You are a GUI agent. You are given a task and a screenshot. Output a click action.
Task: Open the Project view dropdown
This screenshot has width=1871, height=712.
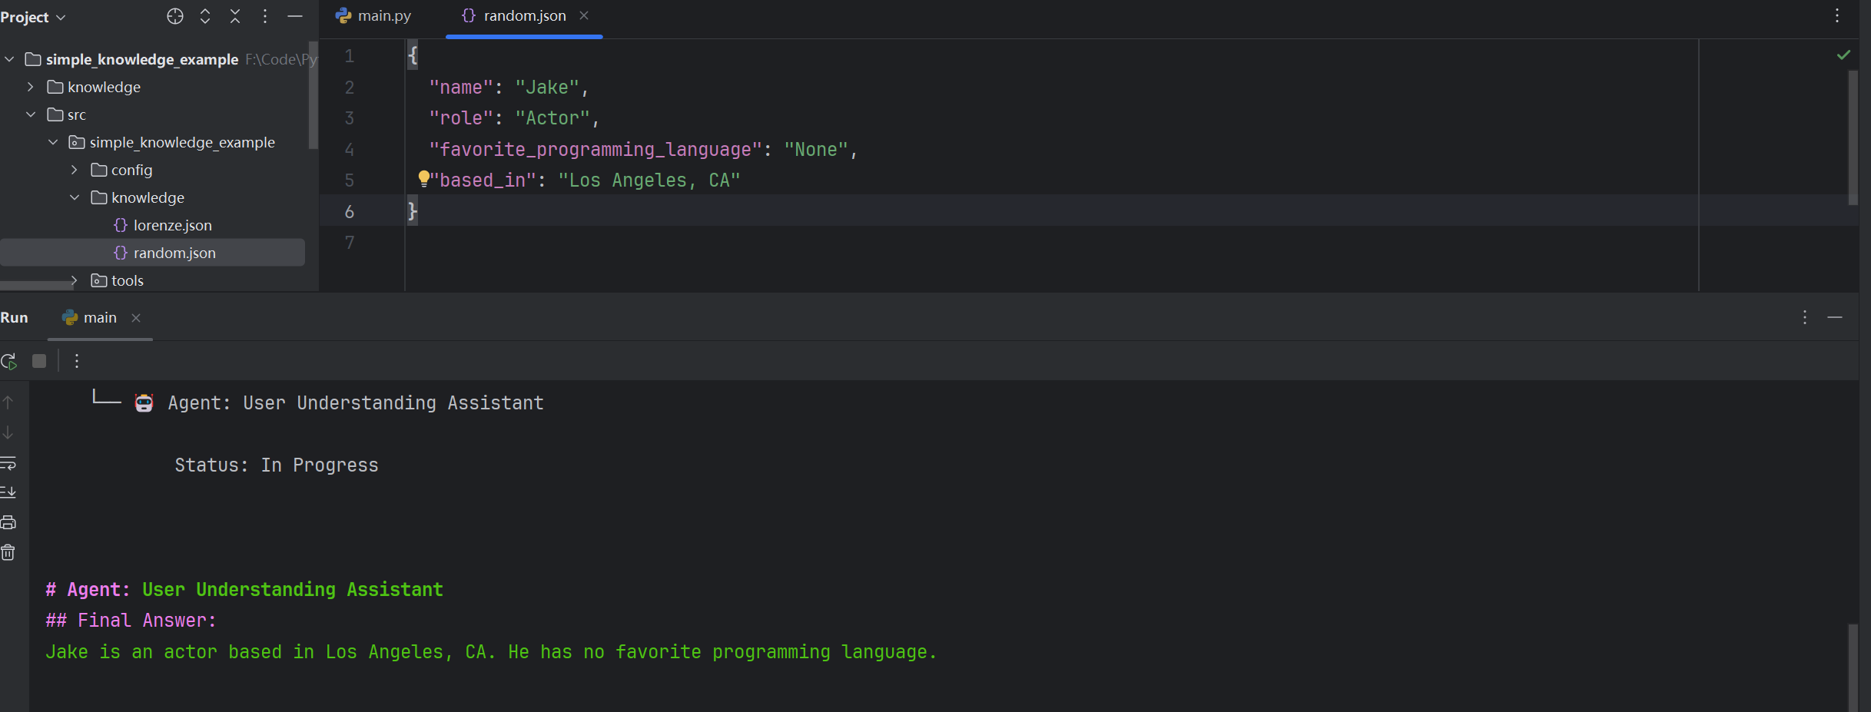33,17
